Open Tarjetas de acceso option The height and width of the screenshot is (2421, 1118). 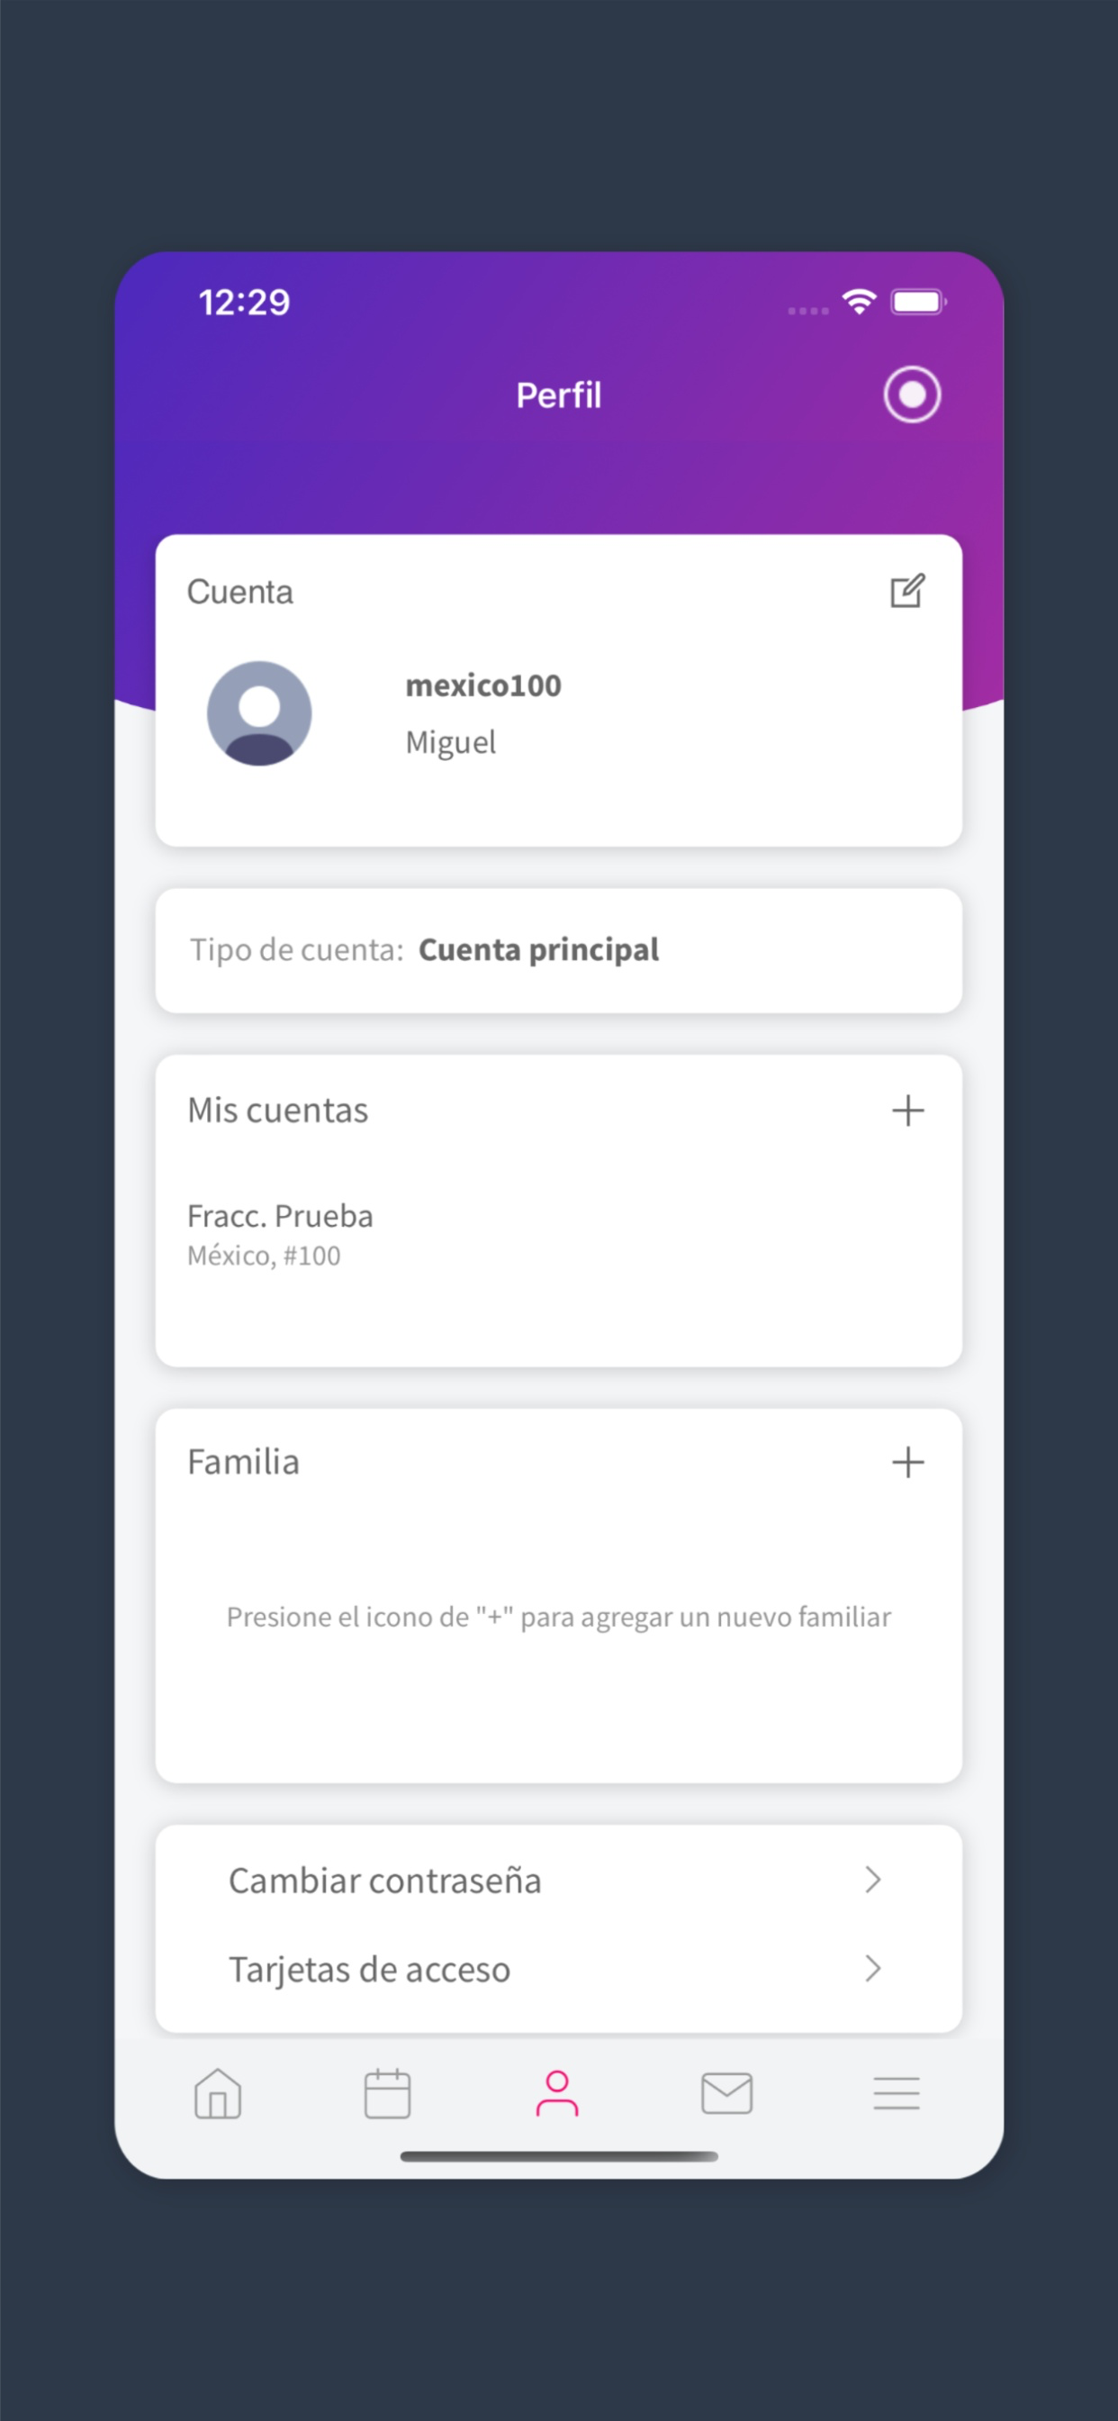[x=559, y=1968]
